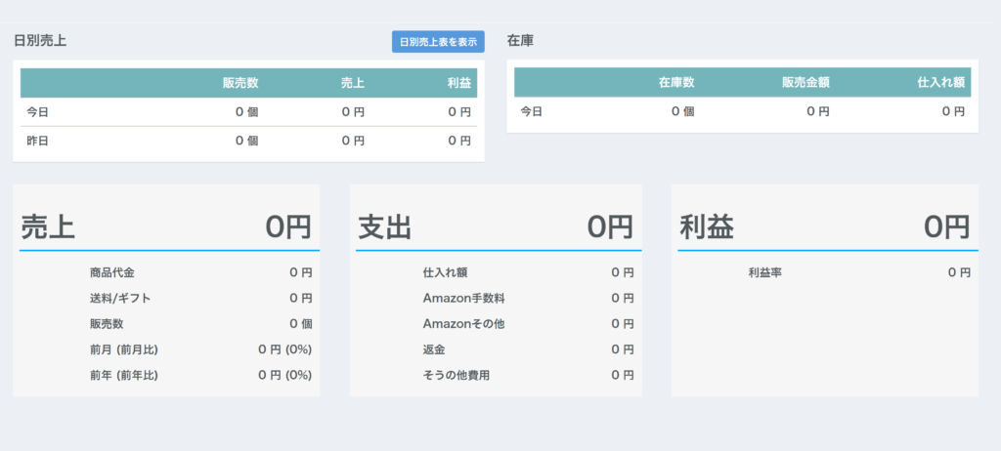Click the 返金 expense row
Image resolution: width=1001 pixels, height=451 pixels.
point(435,349)
